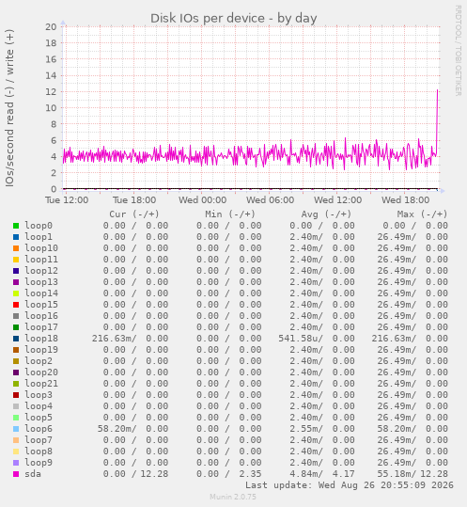This screenshot has height=507, width=467.
Task: Click the y-axis label 'IOs/second read (-) / write (+)'
Action: 9,107
